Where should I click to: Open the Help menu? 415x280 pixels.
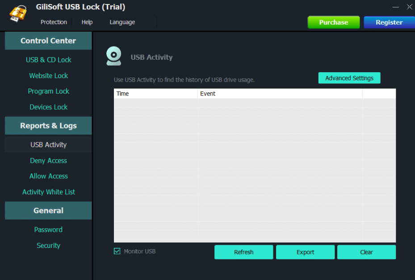pyautogui.click(x=87, y=22)
